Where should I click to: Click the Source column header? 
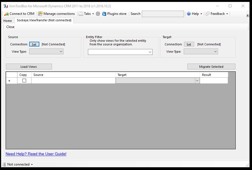click(x=73, y=75)
